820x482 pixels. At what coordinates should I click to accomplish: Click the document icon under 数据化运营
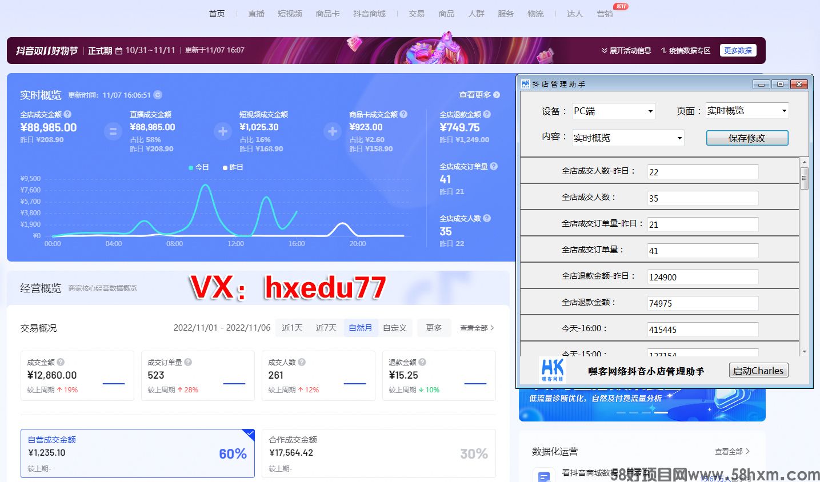[543, 475]
